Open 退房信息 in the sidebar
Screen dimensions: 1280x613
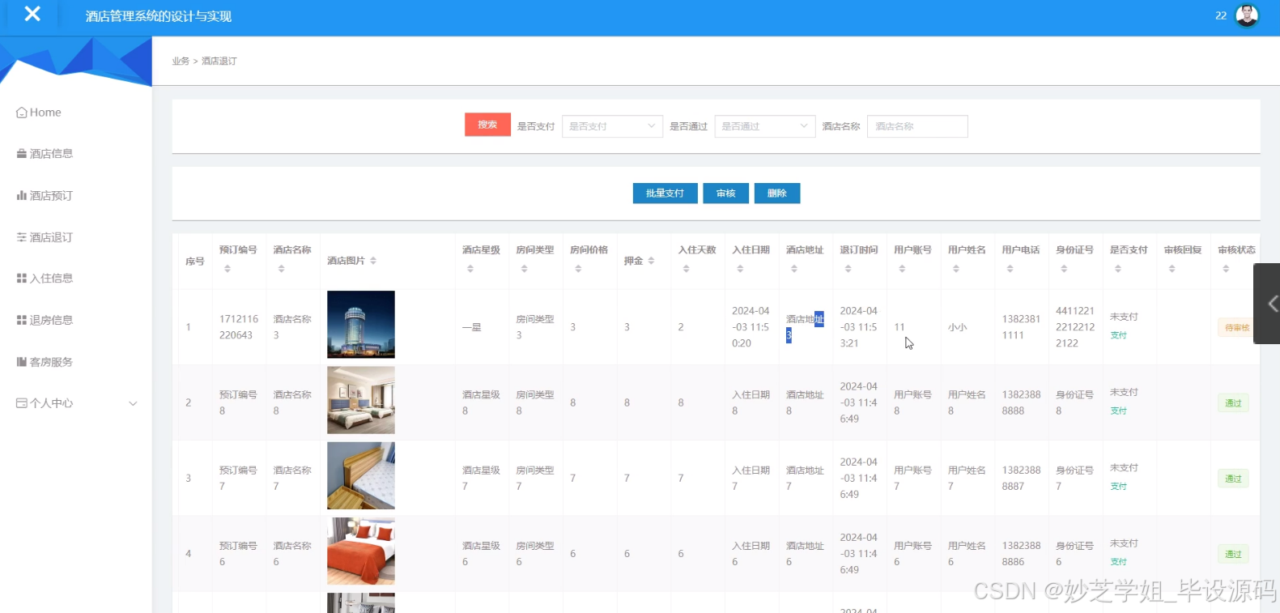tap(45, 321)
